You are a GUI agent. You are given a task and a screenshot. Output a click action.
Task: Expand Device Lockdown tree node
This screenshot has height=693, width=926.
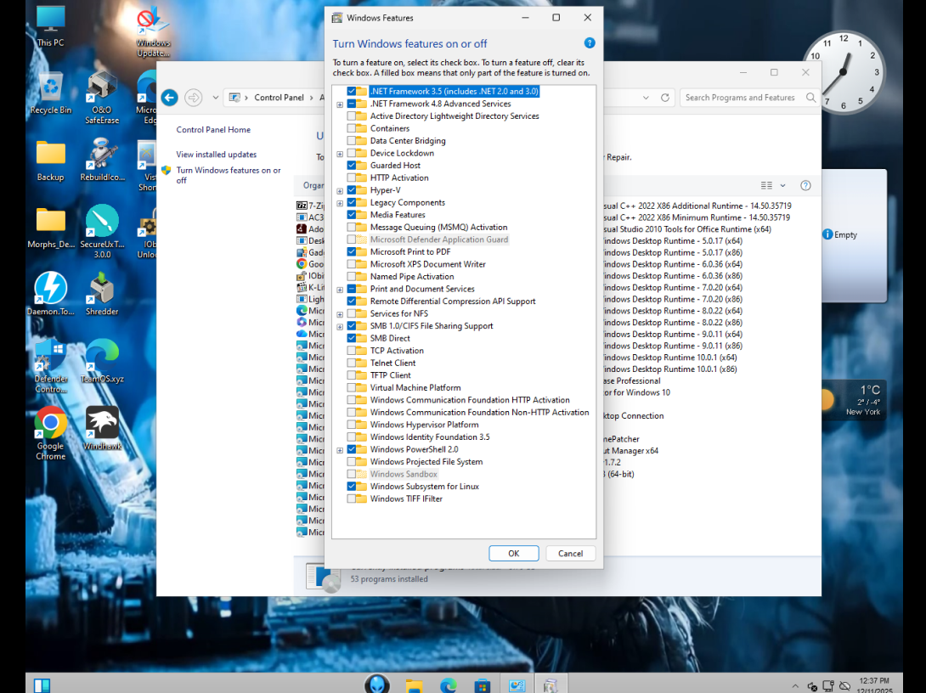point(340,154)
